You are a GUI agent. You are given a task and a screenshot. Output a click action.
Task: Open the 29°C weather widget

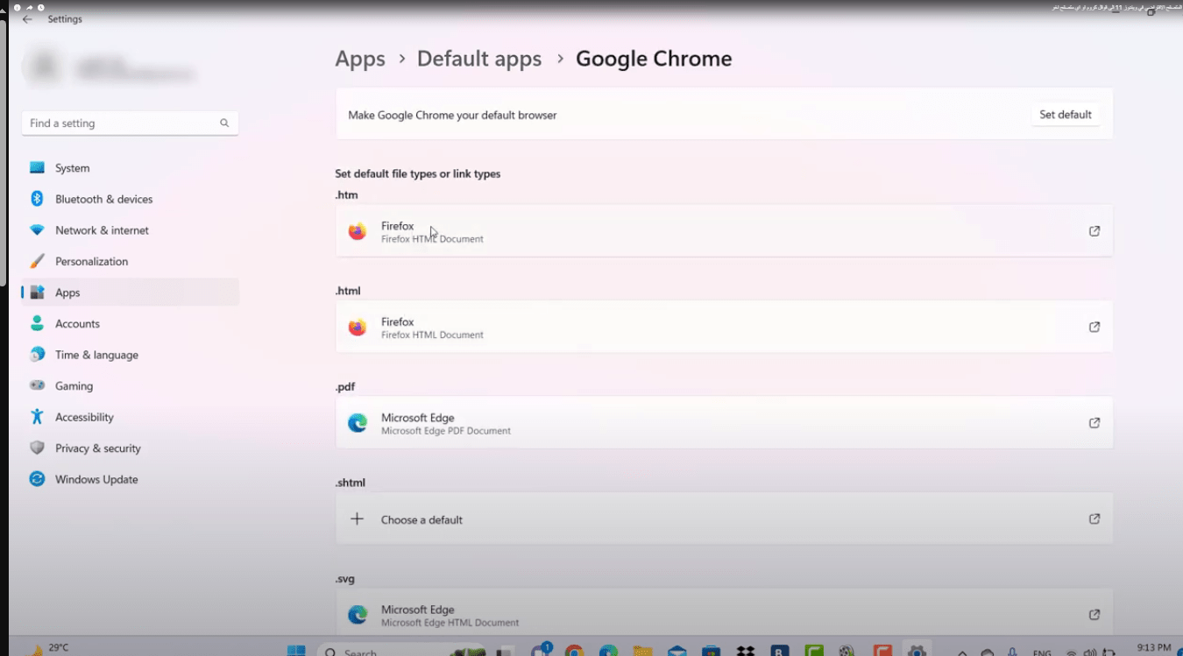[49, 649]
